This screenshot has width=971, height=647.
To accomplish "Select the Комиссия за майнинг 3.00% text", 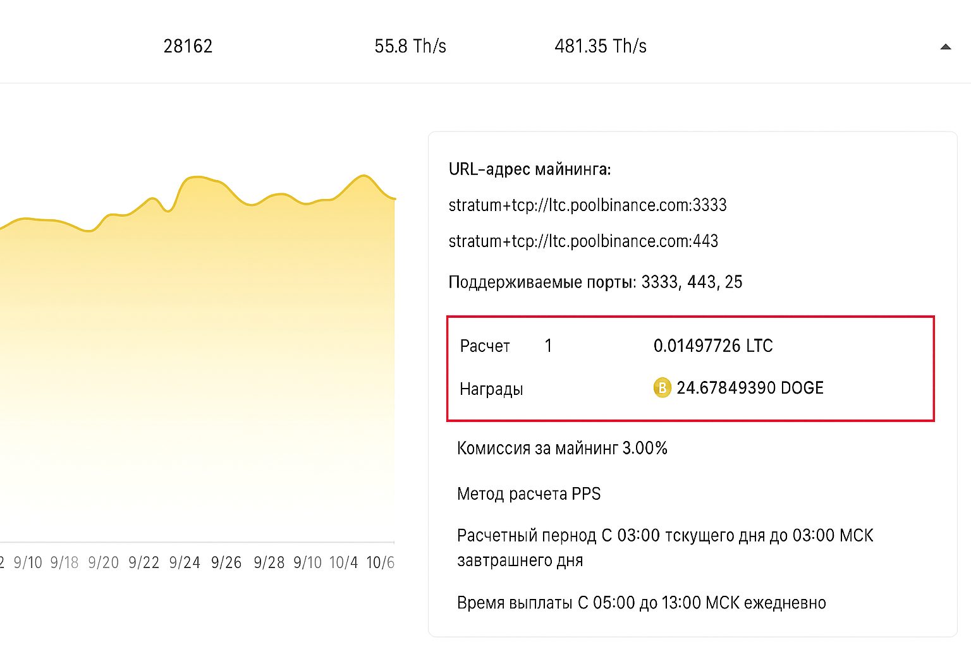I will pos(562,448).
